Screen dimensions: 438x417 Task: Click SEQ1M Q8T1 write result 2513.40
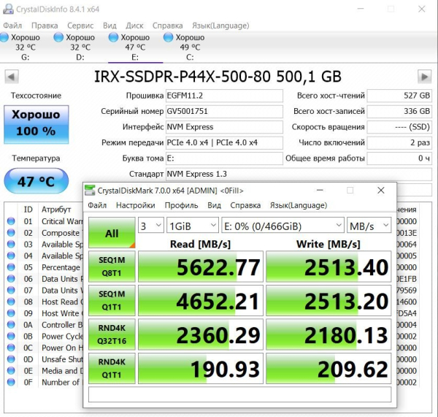328,267
